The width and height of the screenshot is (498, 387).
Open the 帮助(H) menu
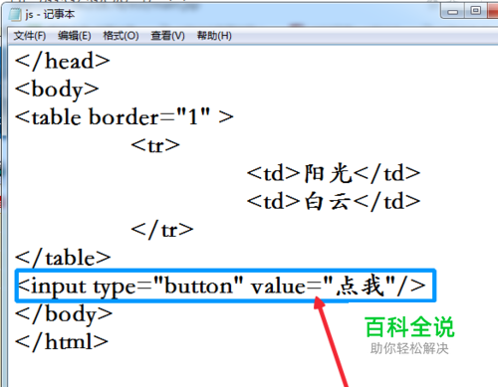tap(214, 36)
